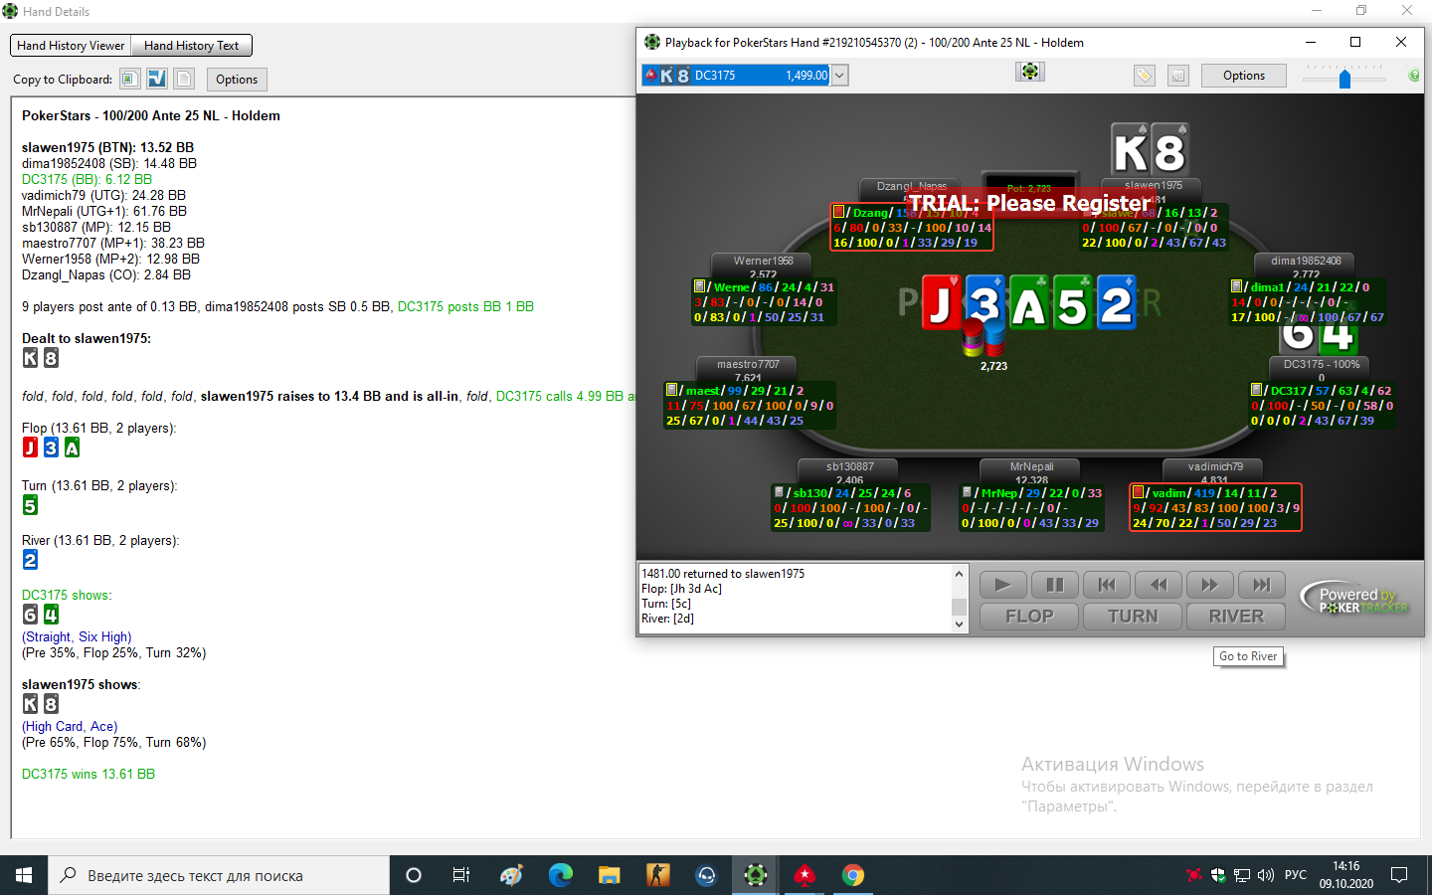Click '1481.00 returned to slawen1975' log line
Viewport: 1432px width, 895px height.
[723, 574]
